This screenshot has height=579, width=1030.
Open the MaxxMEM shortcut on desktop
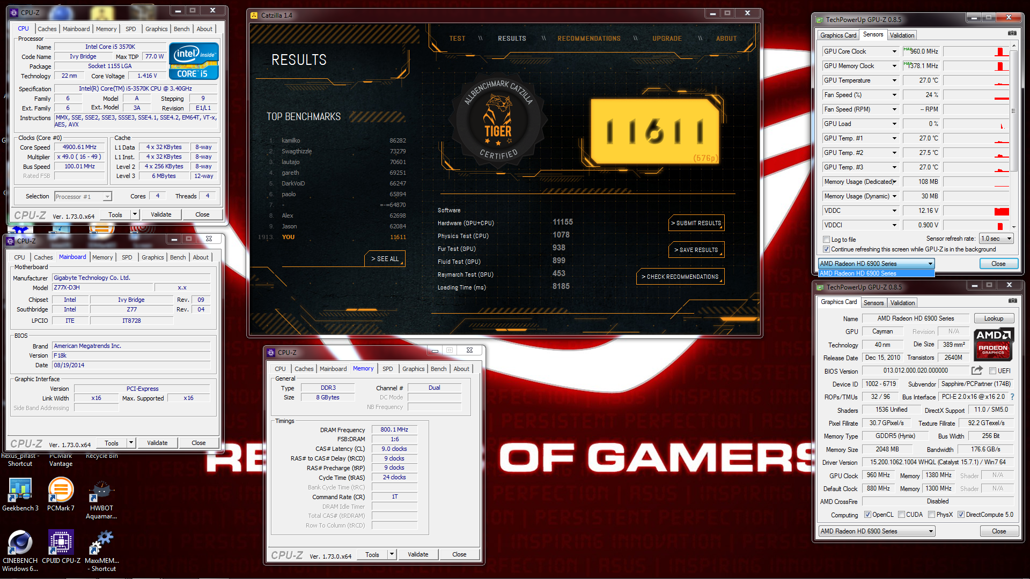101,551
